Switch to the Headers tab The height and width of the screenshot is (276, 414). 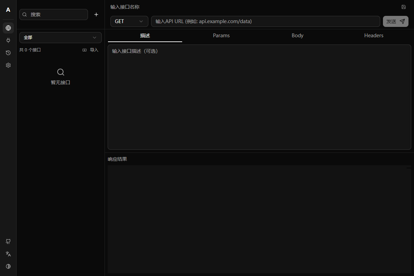pos(374,36)
